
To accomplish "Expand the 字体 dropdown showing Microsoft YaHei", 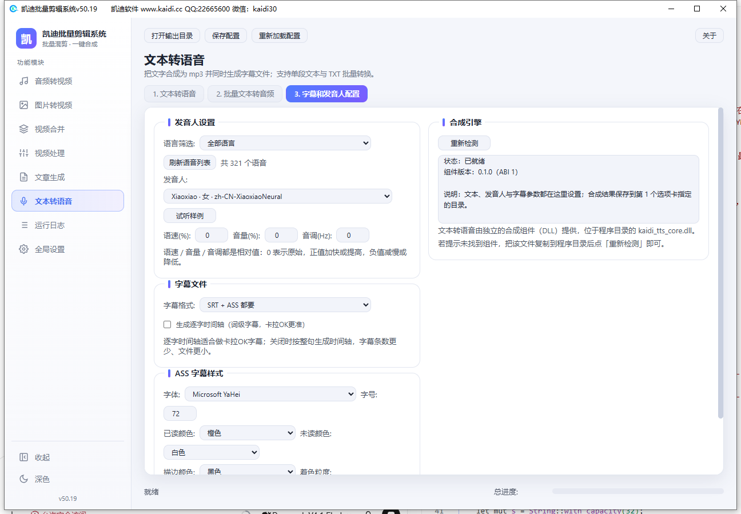I will [270, 395].
